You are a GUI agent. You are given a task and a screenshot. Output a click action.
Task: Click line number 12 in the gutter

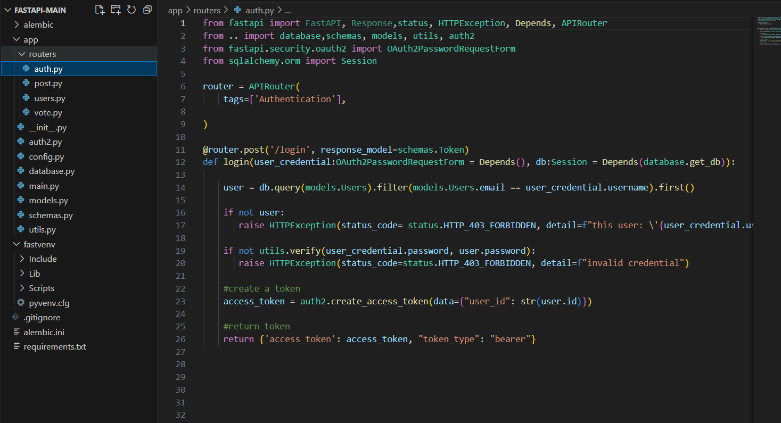(180, 162)
